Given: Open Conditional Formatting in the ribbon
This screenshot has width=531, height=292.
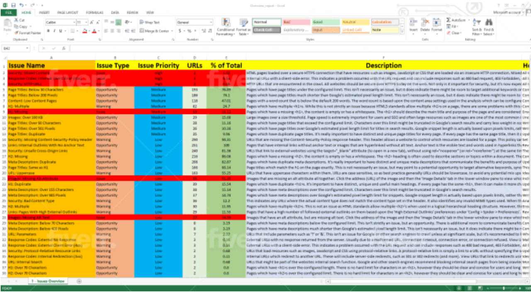Looking at the screenshot, I should tap(226, 23).
